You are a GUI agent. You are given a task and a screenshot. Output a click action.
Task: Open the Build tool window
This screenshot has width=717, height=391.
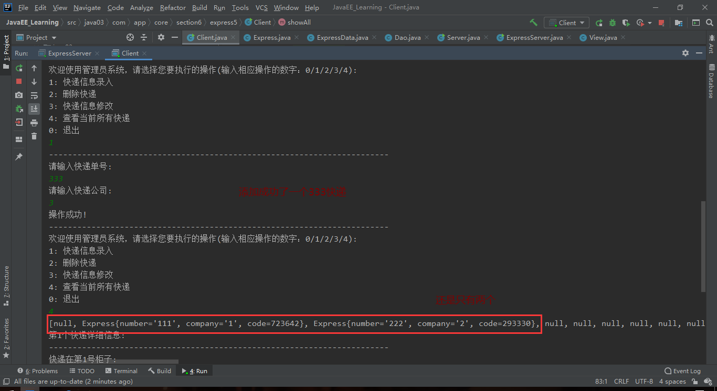160,371
